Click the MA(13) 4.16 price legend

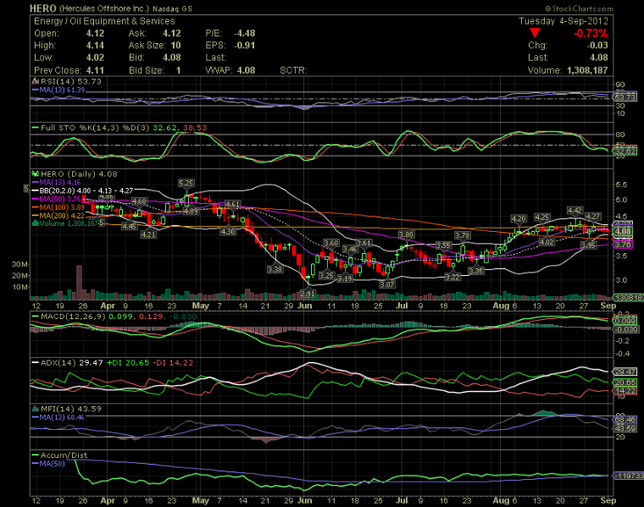point(60,183)
